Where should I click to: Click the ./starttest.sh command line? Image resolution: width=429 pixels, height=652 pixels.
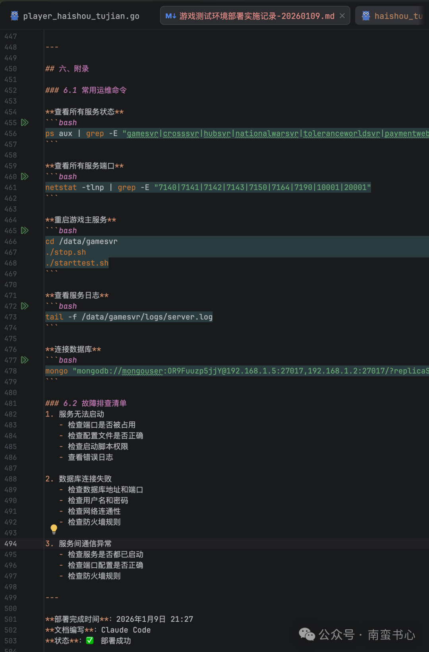click(x=77, y=263)
